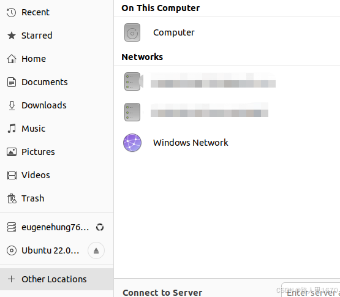Viewport: 340px width, 297px height.
Task: Open the Starred items star icon
Action: (12, 36)
